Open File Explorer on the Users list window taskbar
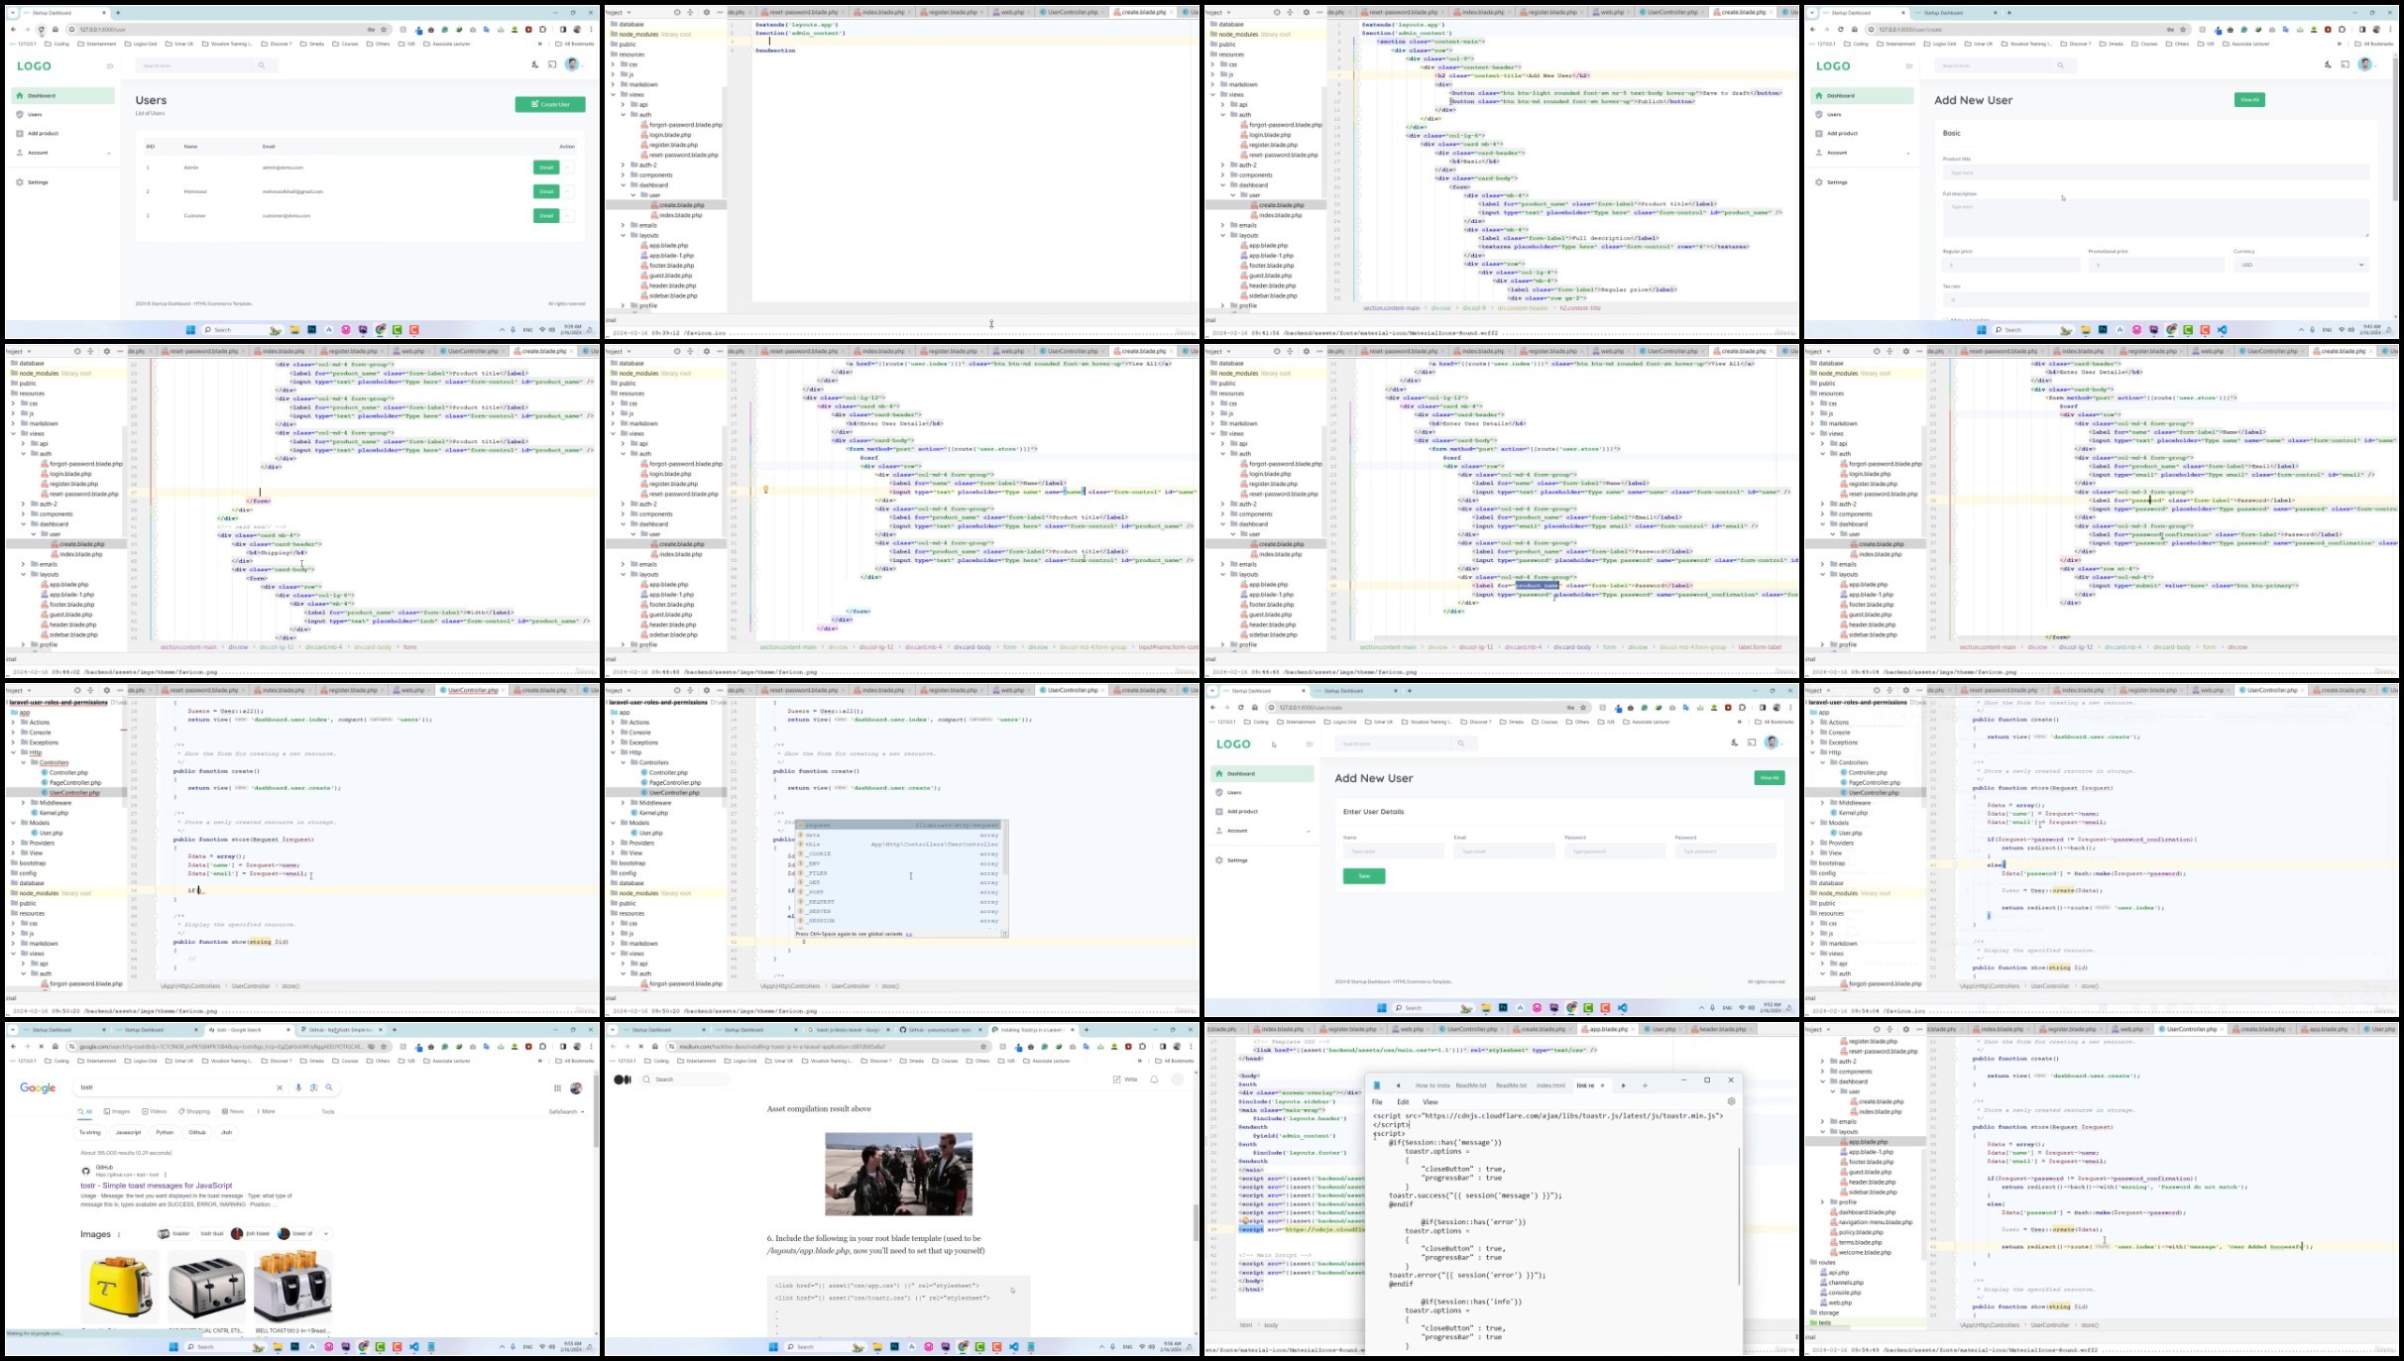2404x1361 pixels. [x=294, y=330]
